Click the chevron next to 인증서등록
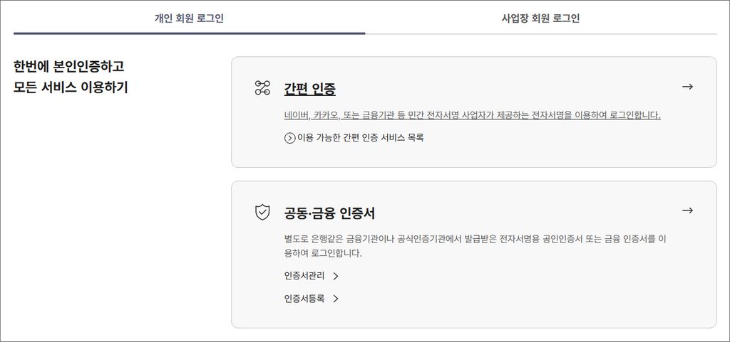730x342 pixels. pos(336,299)
